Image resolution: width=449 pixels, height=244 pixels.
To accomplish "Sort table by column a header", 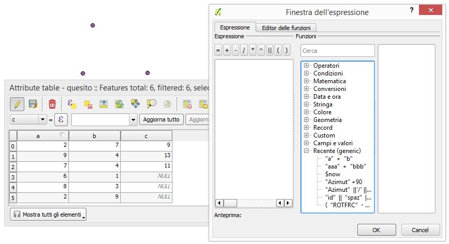I will [x=38, y=135].
